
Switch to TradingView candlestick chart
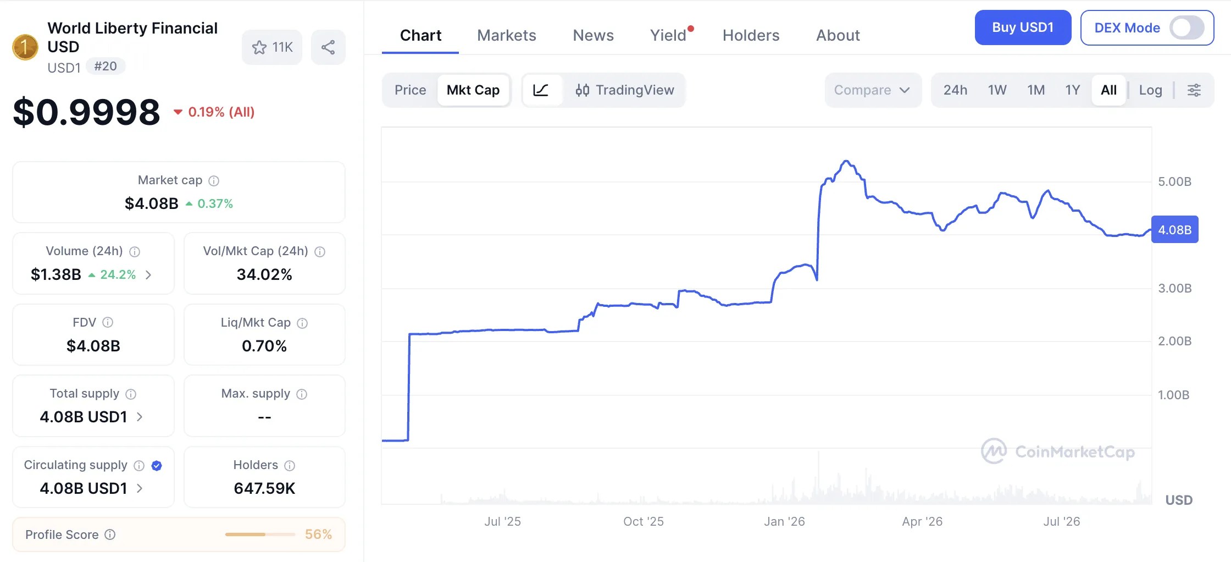[x=624, y=90]
